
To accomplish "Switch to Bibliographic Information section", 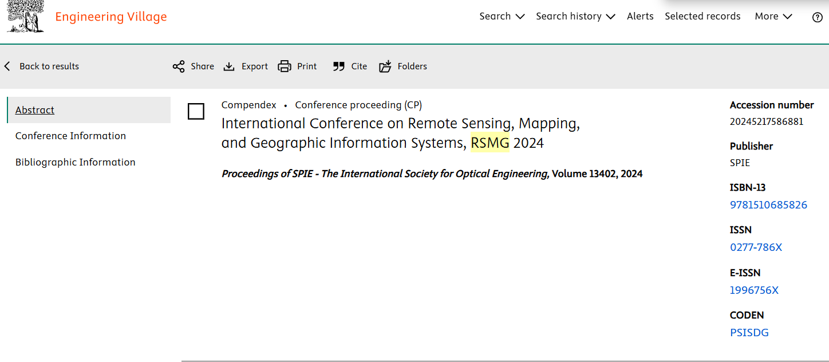I will [x=75, y=162].
